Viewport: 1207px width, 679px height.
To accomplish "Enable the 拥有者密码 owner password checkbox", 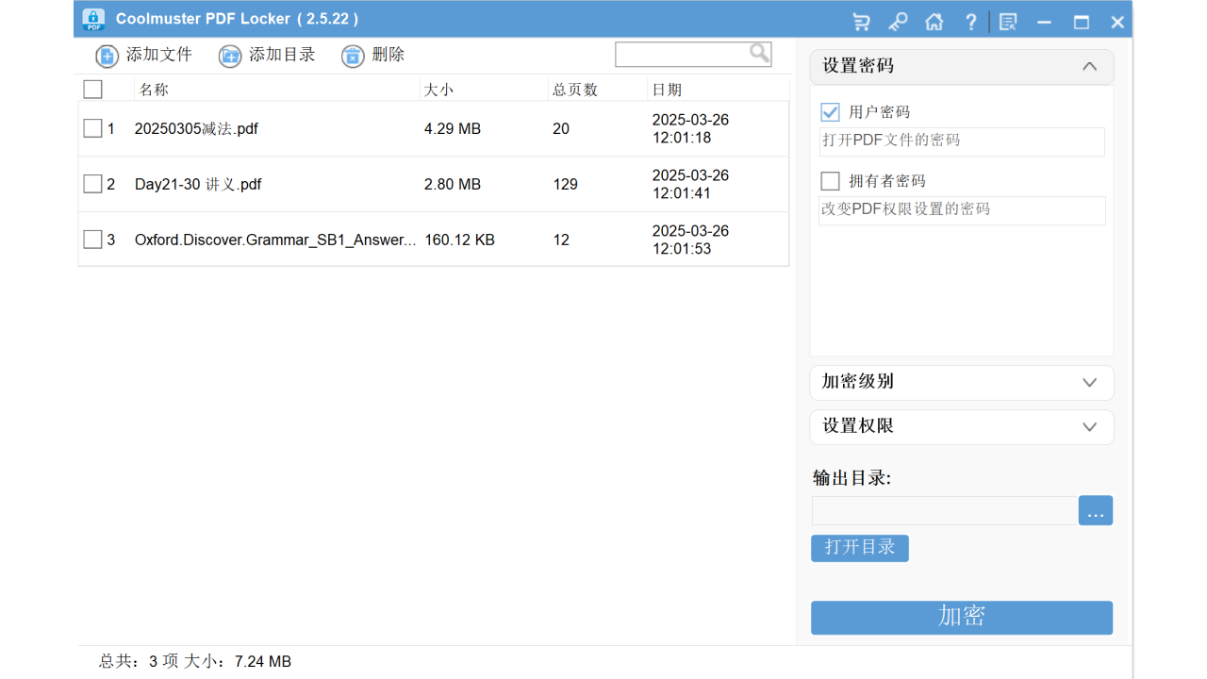I will click(829, 180).
